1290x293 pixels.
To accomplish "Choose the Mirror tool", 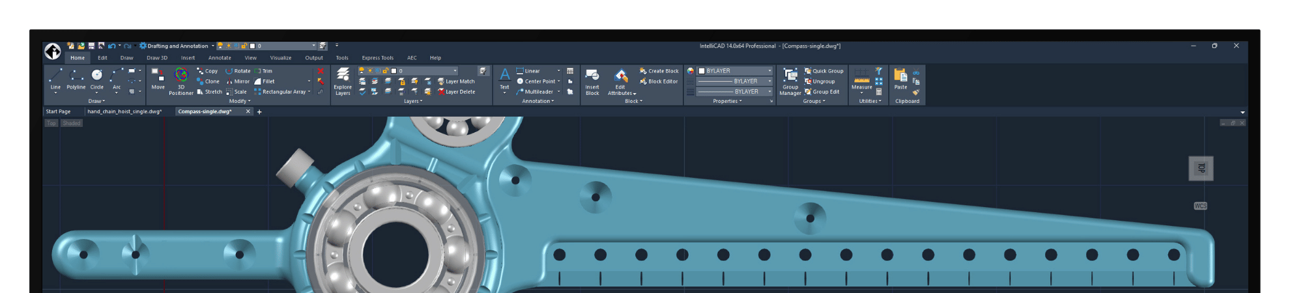I will 238,81.
